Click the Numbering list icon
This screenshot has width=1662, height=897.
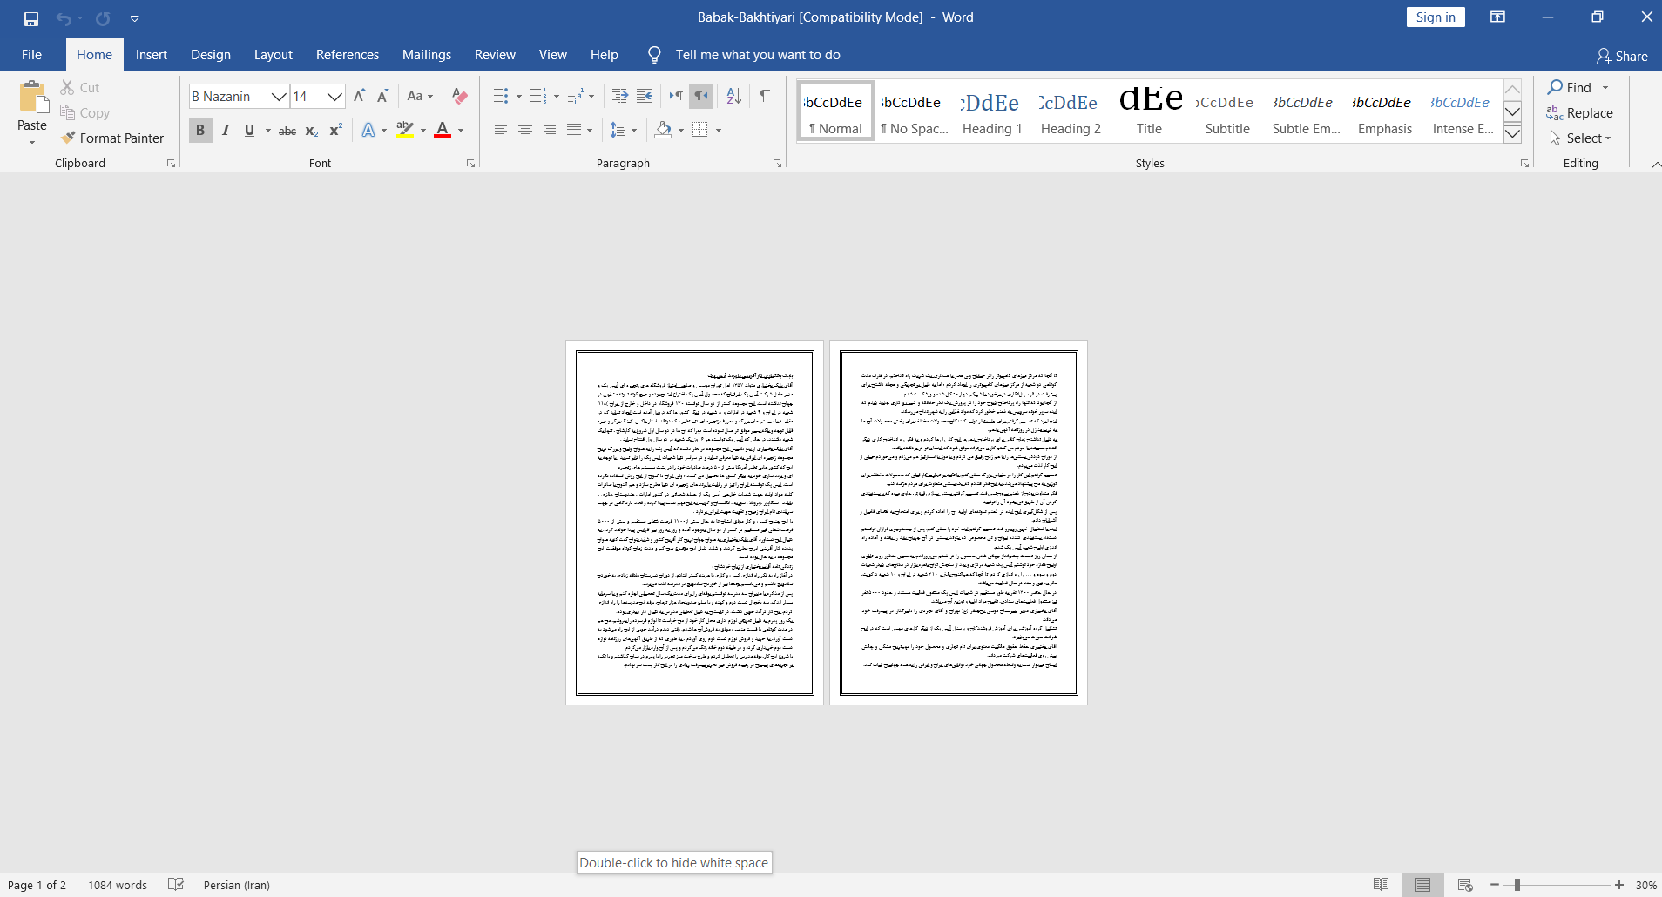point(538,96)
